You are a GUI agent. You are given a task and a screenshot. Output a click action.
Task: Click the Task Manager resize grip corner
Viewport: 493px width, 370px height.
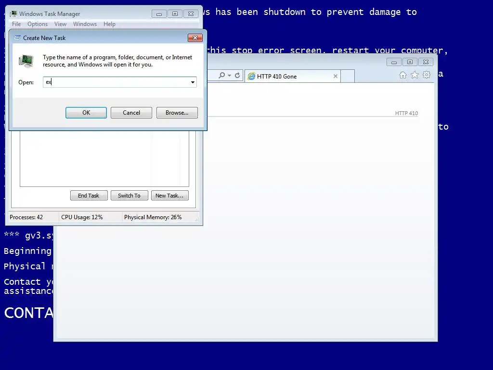click(197, 220)
